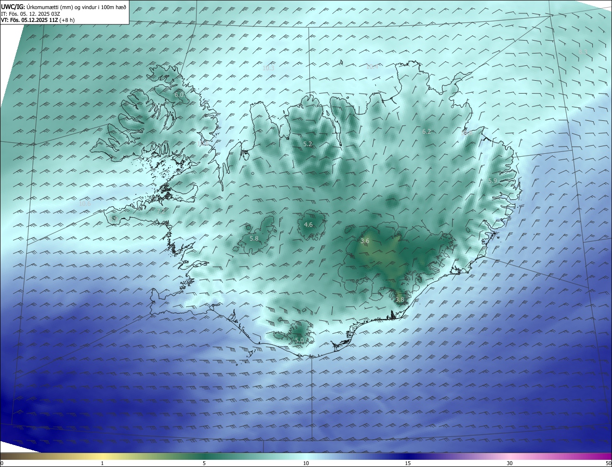Click the 0 label on the color scale

pos(2,463)
